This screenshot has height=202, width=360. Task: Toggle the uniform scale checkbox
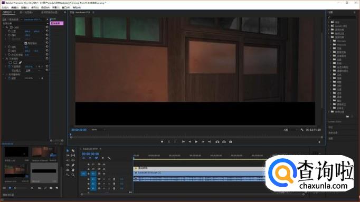click(26, 43)
